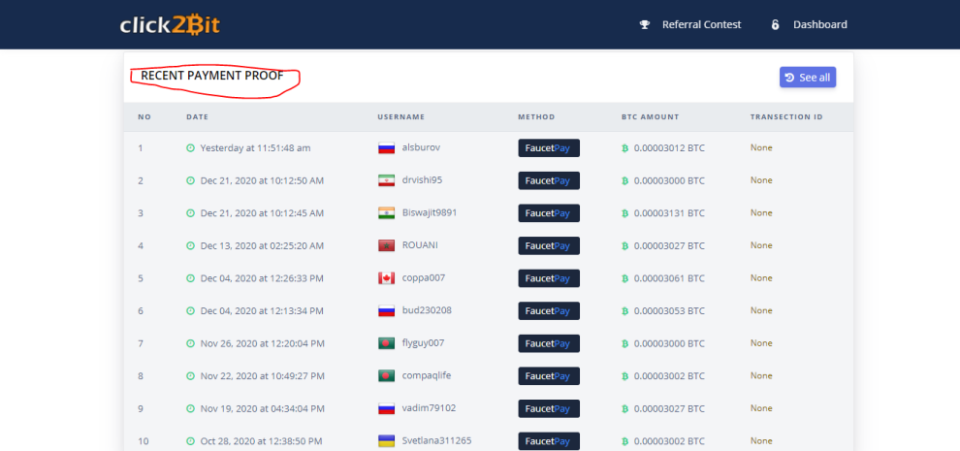Image resolution: width=960 pixels, height=451 pixels.
Task: Click the date Yesterday at 11:51:48 am
Action: pos(255,147)
